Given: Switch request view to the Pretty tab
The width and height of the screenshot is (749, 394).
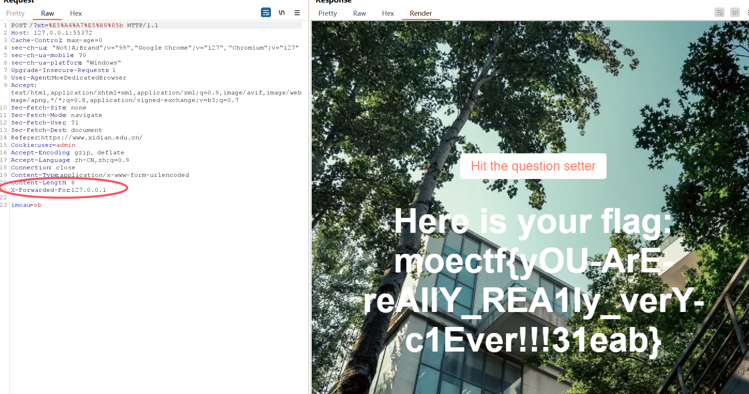Looking at the screenshot, I should coord(15,14).
